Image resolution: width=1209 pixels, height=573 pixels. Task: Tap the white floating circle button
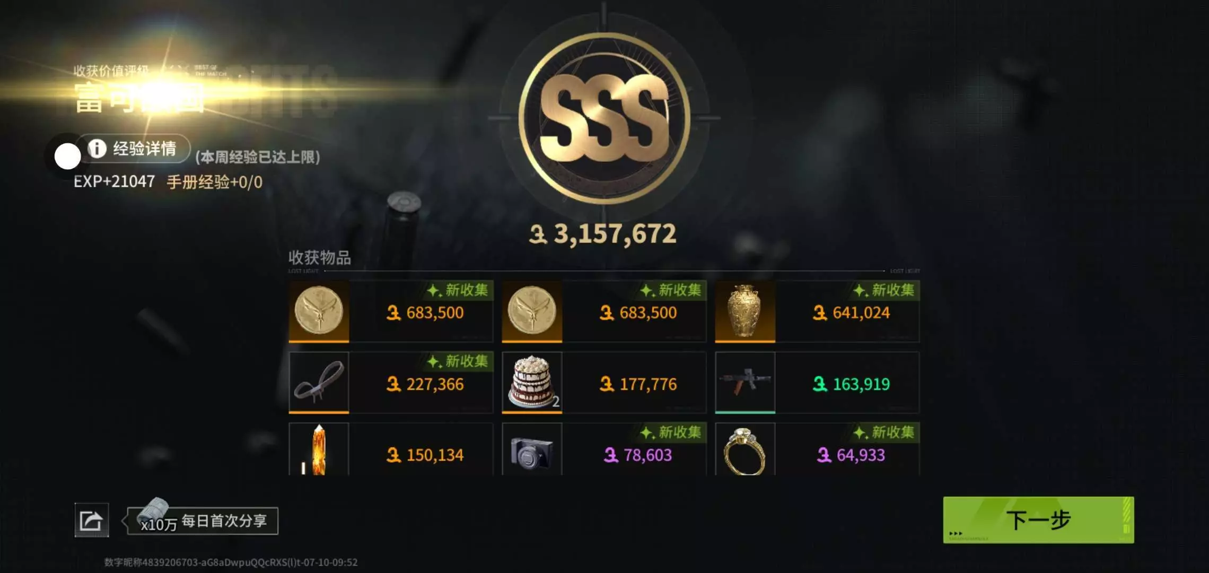click(68, 157)
